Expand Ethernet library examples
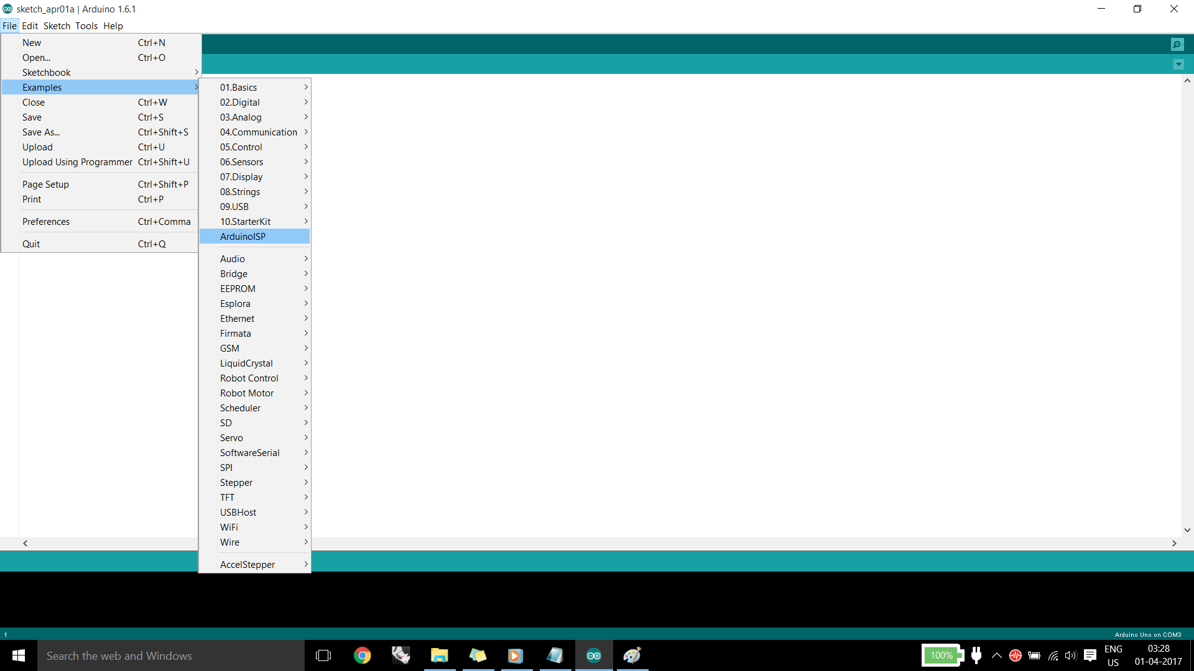Viewport: 1194px width, 671px height. point(255,319)
